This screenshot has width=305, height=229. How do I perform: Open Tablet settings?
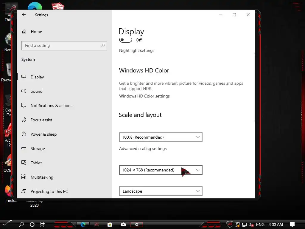[x=36, y=163]
